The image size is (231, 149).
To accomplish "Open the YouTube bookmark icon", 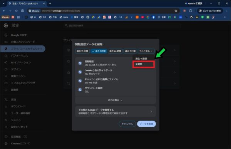I will tap(142, 17).
